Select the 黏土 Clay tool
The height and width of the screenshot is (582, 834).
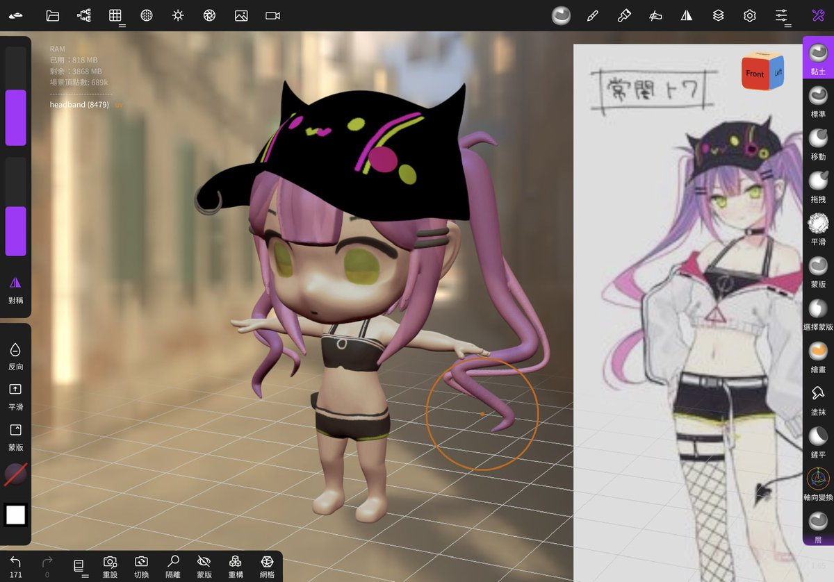tap(818, 57)
